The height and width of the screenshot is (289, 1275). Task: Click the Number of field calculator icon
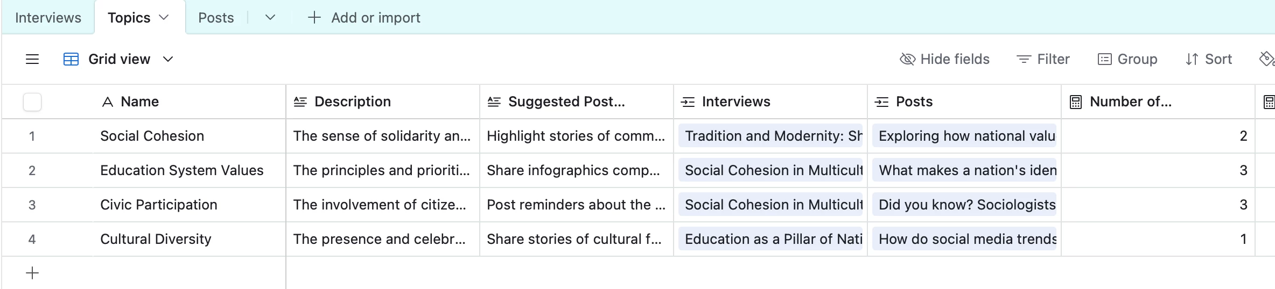tap(1075, 102)
